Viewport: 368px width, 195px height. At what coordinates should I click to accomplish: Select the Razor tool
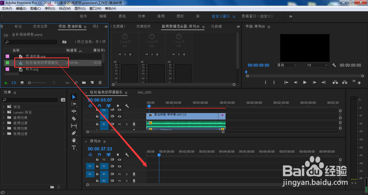point(74,118)
